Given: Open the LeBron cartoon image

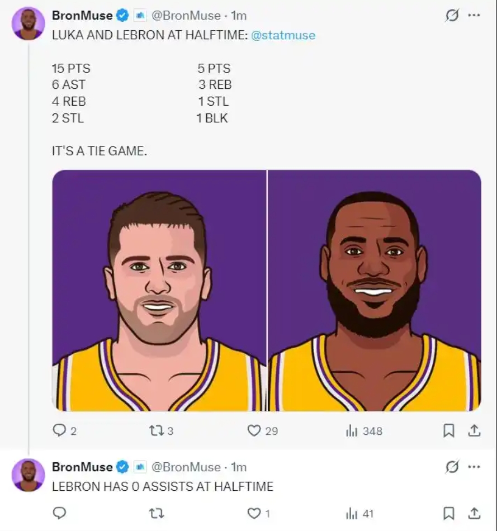Looking at the screenshot, I should (374, 291).
